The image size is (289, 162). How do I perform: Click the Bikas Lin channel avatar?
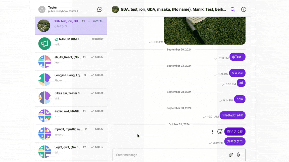[45, 98]
